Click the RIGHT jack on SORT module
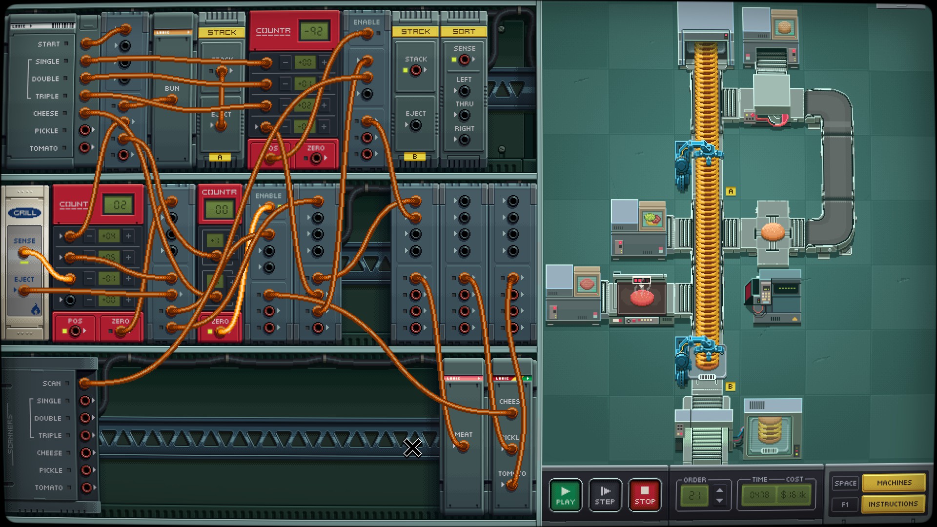The image size is (937, 527). (x=464, y=140)
